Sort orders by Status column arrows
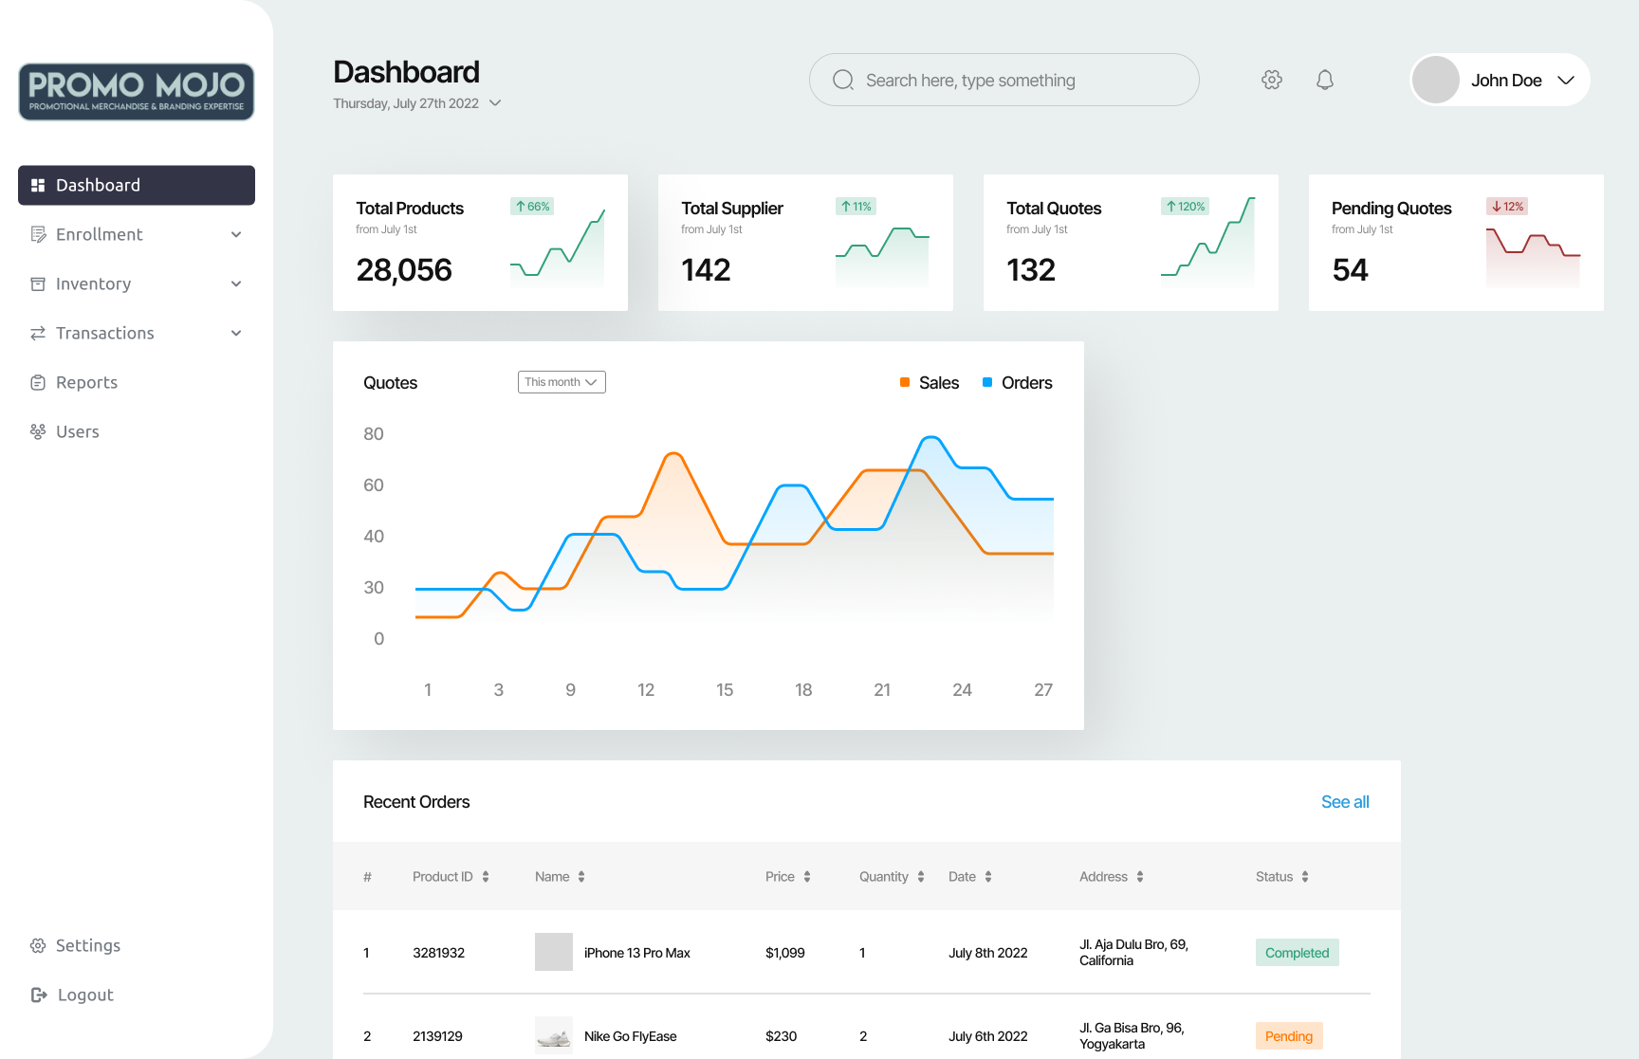 [x=1305, y=877]
